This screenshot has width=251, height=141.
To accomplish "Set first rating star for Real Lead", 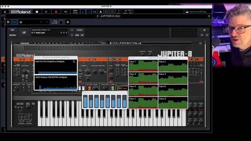I will [61, 33].
